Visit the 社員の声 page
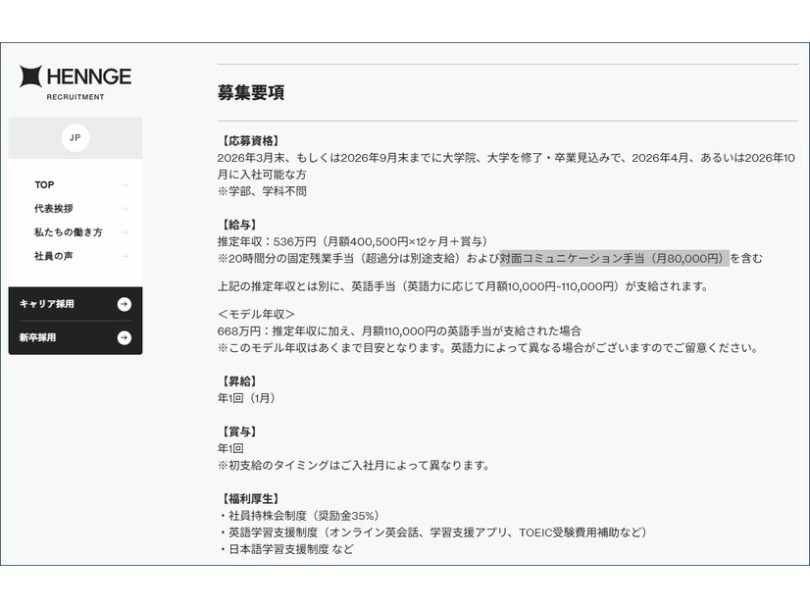This screenshot has height=608, width=810. [55, 256]
